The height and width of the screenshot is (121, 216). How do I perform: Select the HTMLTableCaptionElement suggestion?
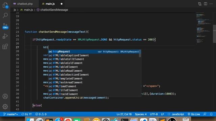click(x=93, y=55)
